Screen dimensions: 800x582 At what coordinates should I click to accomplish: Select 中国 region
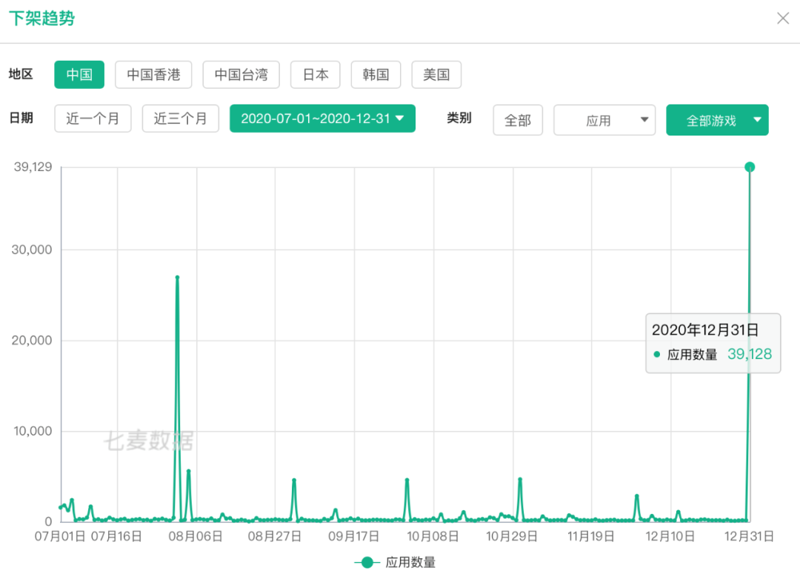coord(79,75)
